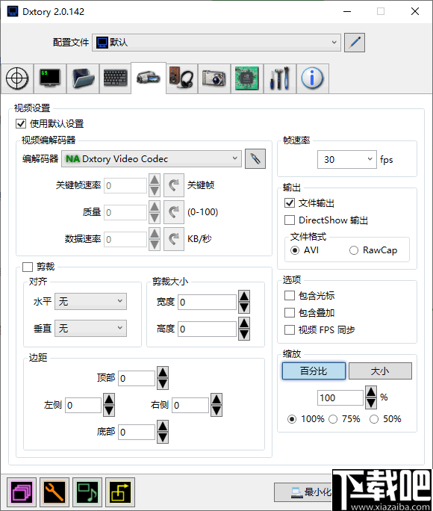Click the scale percentage 100 field
Viewport: 433px width, 511px height.
[x=340, y=398]
